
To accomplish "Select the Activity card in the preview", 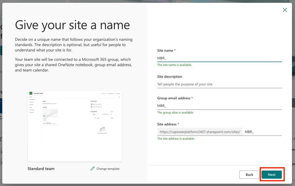I will coord(50,117).
